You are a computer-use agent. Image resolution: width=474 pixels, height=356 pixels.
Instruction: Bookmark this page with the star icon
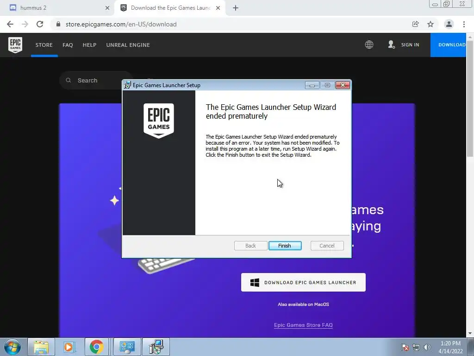tap(430, 24)
